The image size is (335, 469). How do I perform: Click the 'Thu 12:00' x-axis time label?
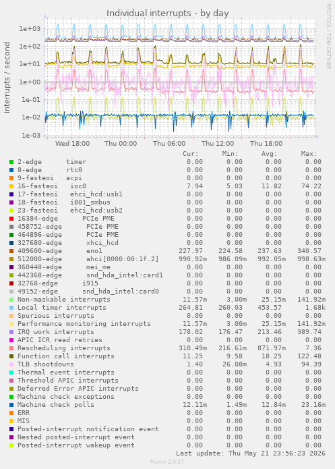point(218,144)
